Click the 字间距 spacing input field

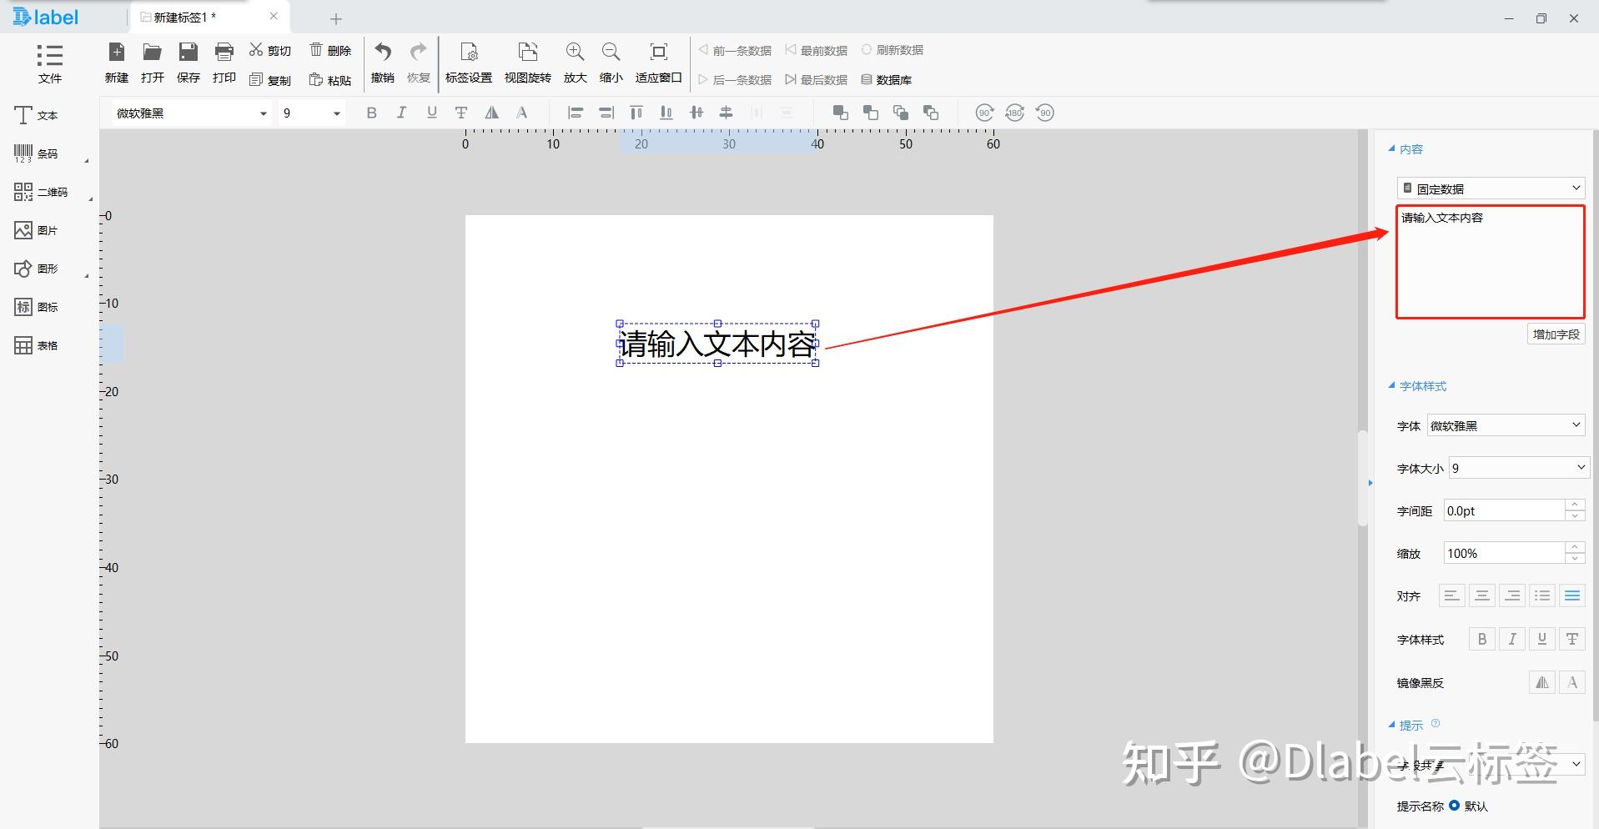1504,510
